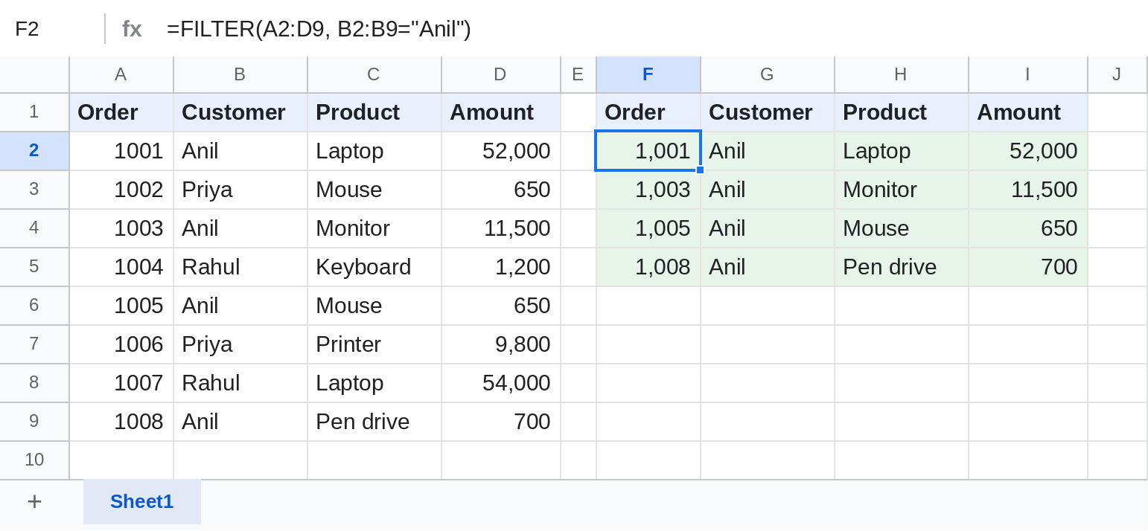Select column I header

click(x=1028, y=74)
